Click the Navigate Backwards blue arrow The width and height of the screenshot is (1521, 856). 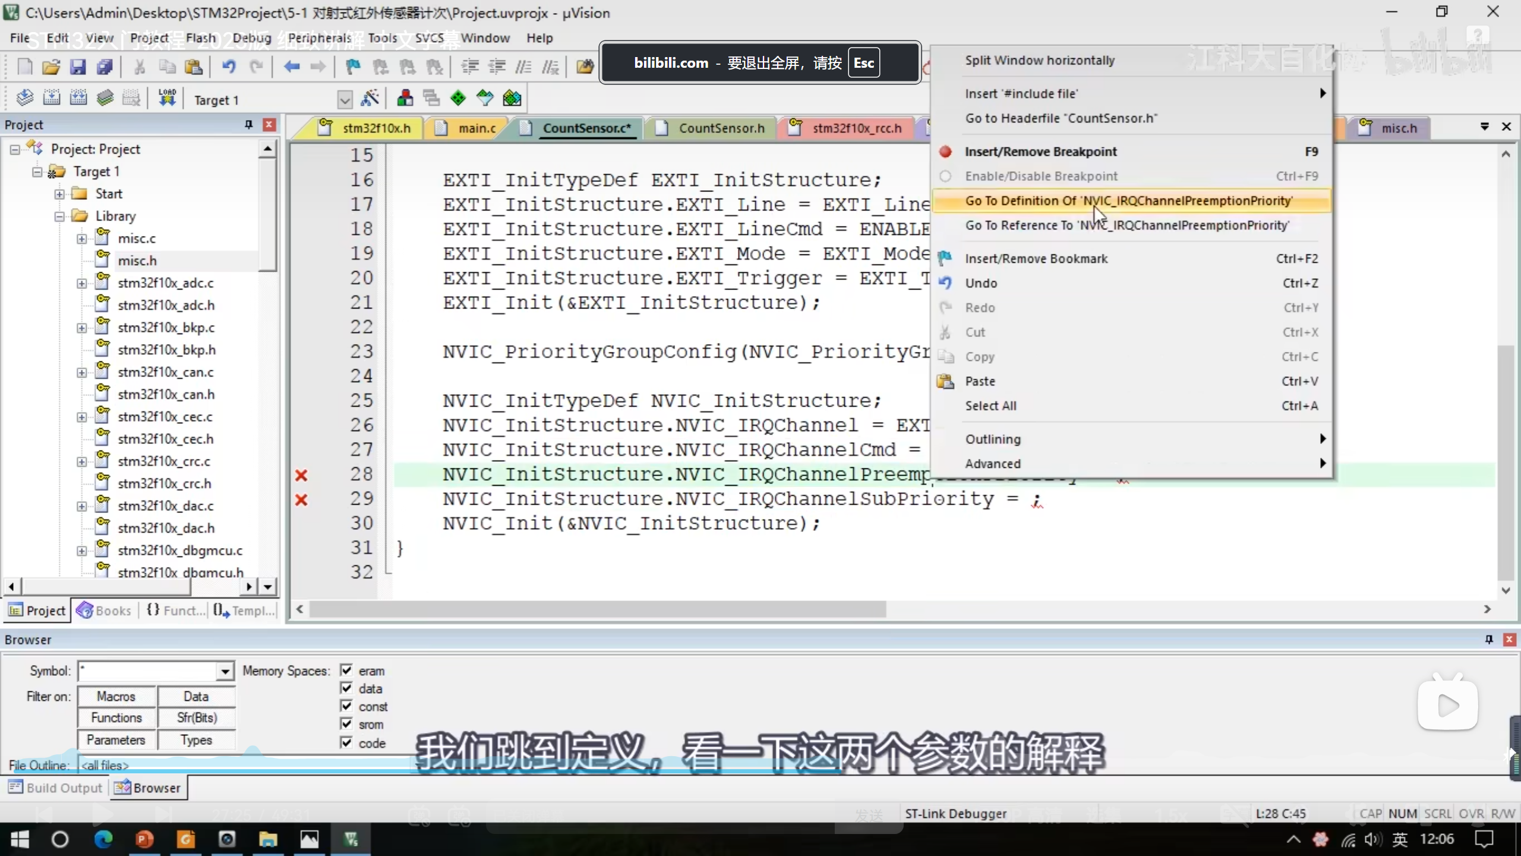pos(291,67)
